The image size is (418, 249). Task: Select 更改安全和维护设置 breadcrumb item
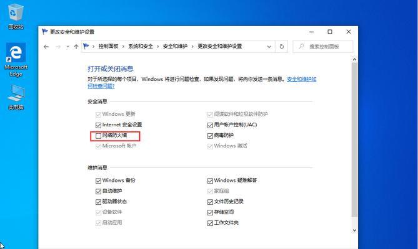click(x=219, y=46)
